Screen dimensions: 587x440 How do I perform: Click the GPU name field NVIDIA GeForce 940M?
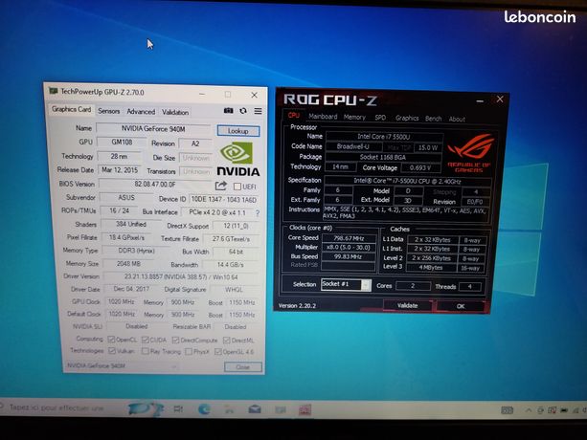(153, 129)
